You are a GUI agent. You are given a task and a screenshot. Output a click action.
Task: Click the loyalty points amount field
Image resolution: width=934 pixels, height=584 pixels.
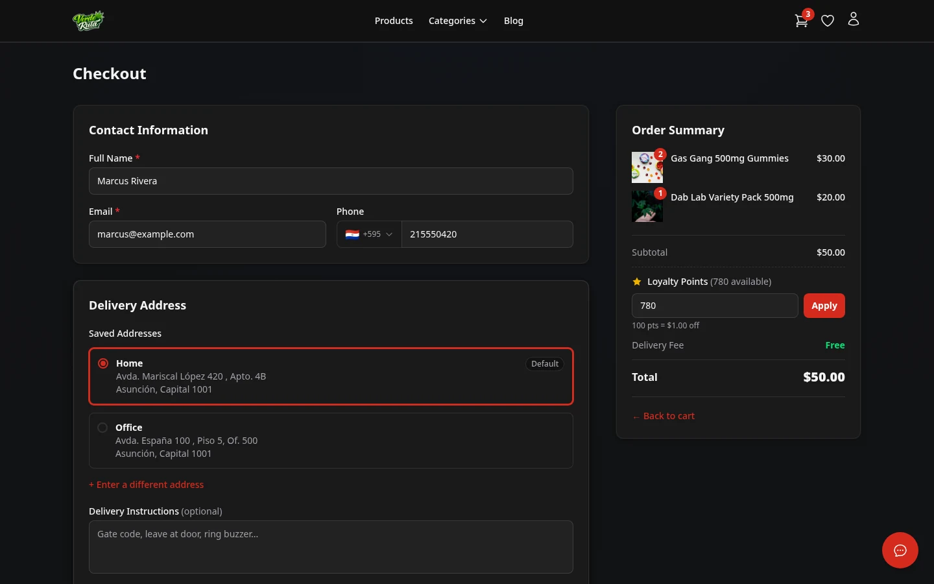(x=715, y=305)
